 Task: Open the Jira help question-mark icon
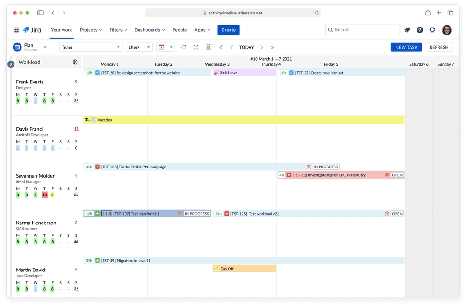pyautogui.click(x=419, y=29)
